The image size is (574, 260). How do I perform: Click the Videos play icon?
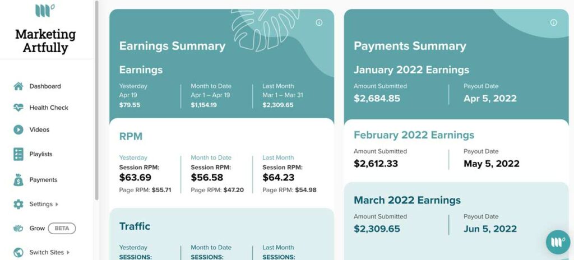tap(18, 129)
